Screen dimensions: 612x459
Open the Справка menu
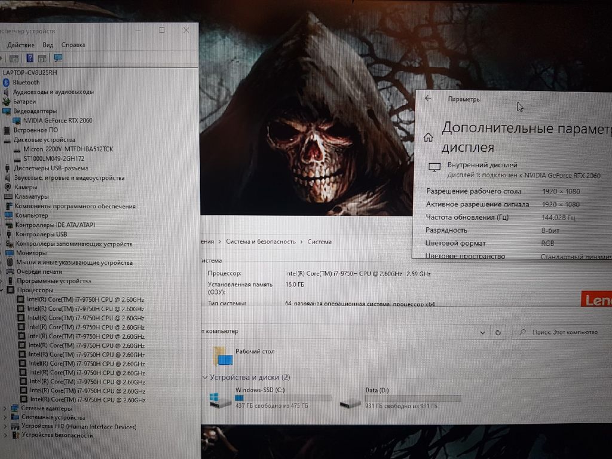click(x=73, y=45)
